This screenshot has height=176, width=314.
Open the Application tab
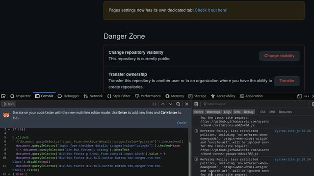tap(251, 96)
